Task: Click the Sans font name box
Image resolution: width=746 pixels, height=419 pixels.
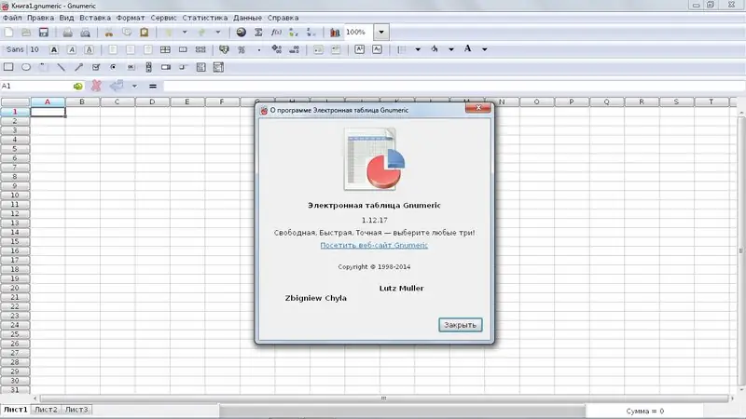Action: (15, 49)
